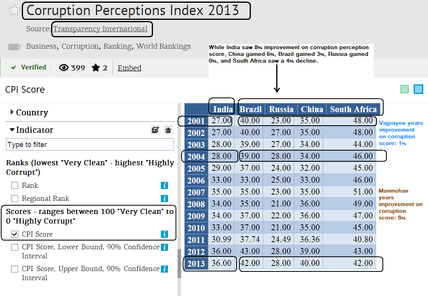Open the Business tag
The width and height of the screenshot is (428, 296).
[42, 46]
